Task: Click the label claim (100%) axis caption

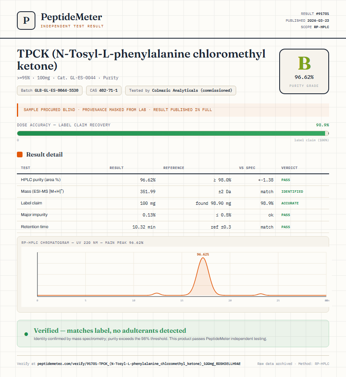Action: [311, 140]
